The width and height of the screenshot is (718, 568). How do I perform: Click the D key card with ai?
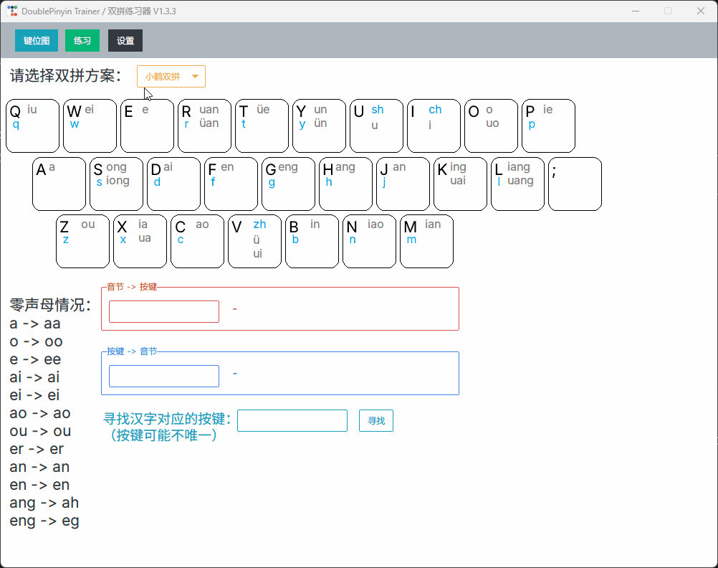pyautogui.click(x=173, y=184)
